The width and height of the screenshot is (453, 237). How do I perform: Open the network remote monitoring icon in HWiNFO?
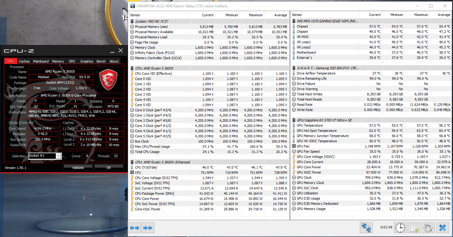366,228
